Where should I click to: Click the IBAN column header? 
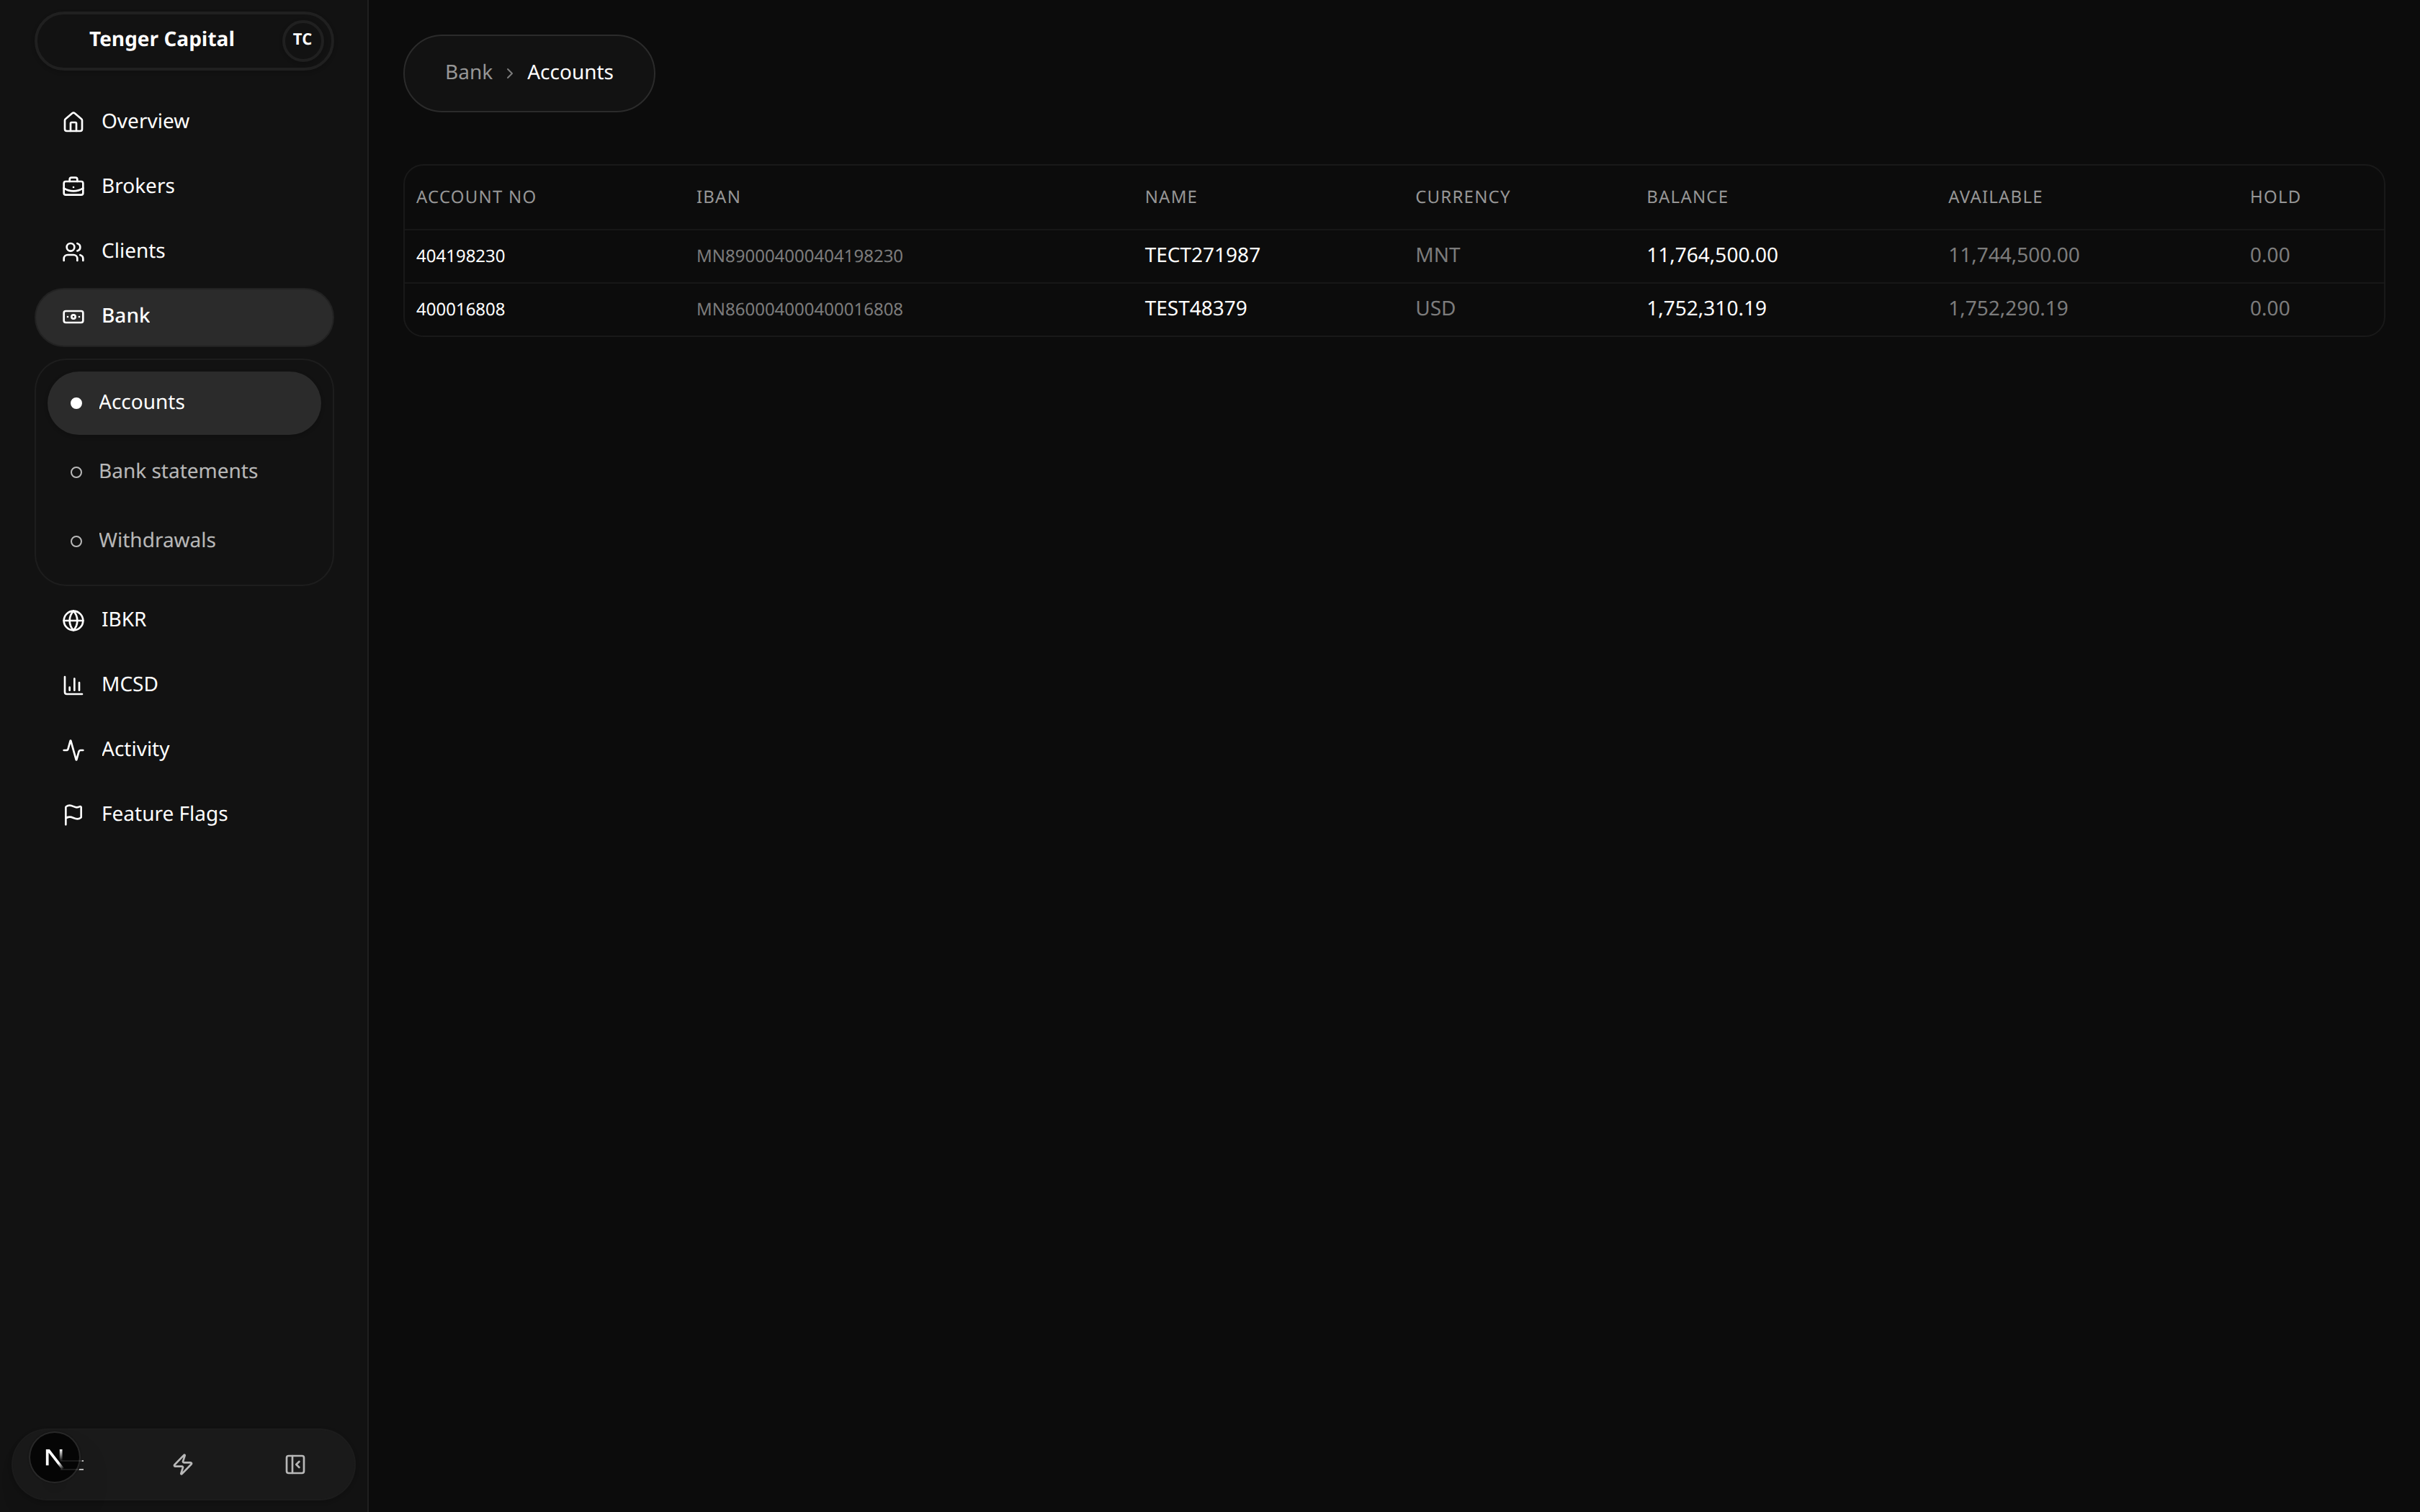(719, 197)
